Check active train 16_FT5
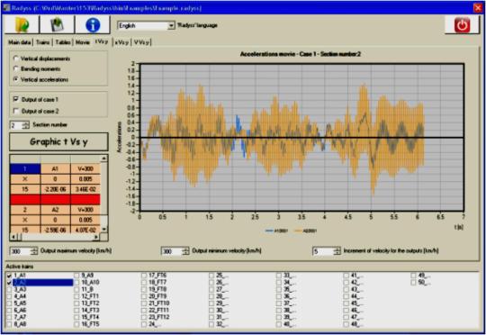This screenshot has height=335, width=486. click(x=76, y=324)
